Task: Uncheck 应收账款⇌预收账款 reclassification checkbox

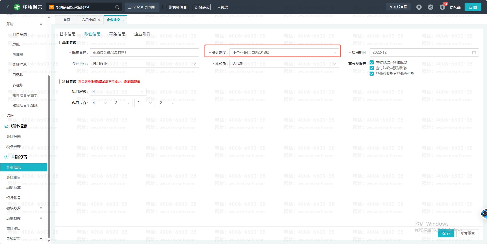Action: pyautogui.click(x=372, y=62)
